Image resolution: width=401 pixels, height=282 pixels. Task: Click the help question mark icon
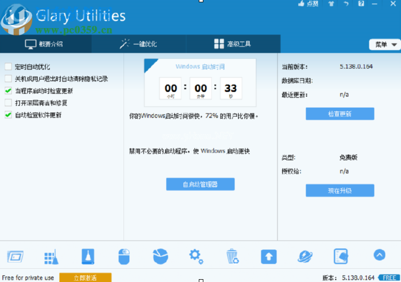click(361, 4)
